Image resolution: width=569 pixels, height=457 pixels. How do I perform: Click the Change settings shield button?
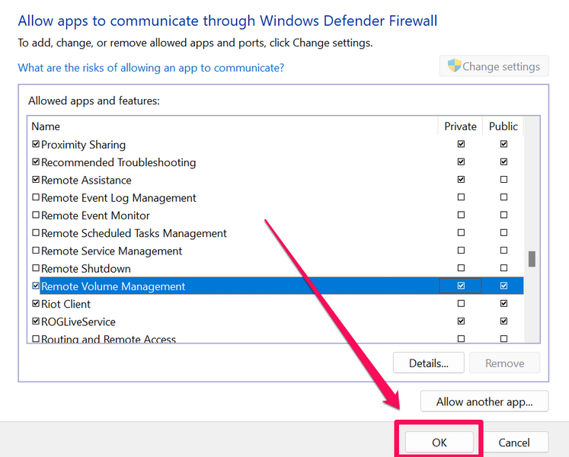[x=494, y=66]
